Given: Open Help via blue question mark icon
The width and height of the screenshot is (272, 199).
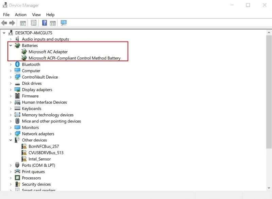Looking at the screenshot, I should coord(45,23).
